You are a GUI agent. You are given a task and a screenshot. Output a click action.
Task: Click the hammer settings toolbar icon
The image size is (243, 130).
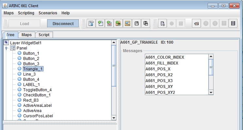click(x=91, y=23)
